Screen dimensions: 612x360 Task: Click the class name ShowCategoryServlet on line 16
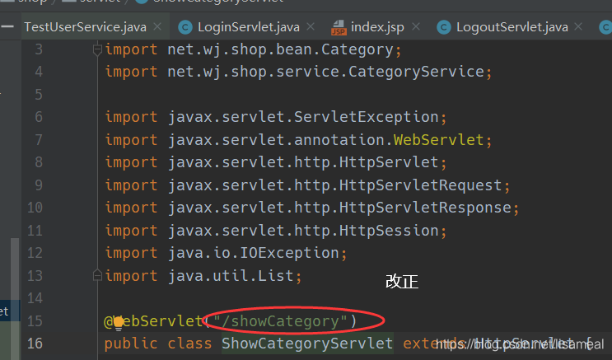coord(307,344)
